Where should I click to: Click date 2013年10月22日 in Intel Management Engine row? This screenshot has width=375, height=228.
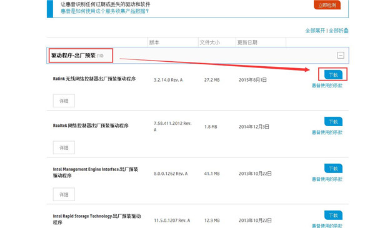255,174
